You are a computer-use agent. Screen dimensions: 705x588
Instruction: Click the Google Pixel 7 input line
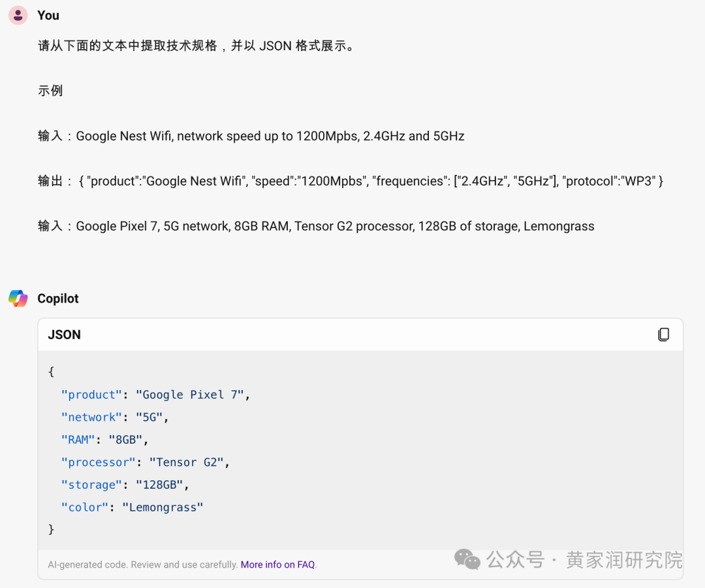316,226
